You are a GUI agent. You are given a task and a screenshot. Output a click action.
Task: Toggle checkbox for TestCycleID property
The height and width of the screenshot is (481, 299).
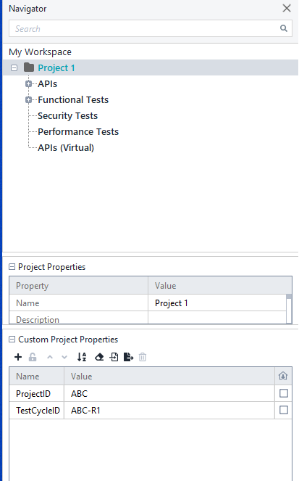coord(284,410)
